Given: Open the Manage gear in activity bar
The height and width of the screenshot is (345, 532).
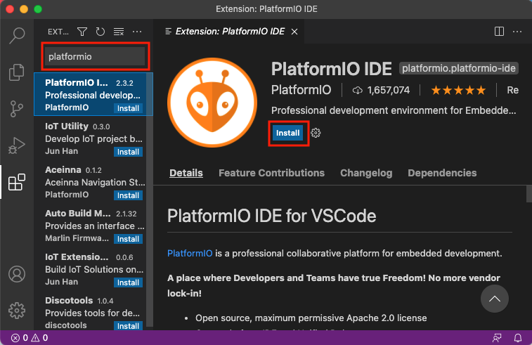Looking at the screenshot, I should point(17,309).
